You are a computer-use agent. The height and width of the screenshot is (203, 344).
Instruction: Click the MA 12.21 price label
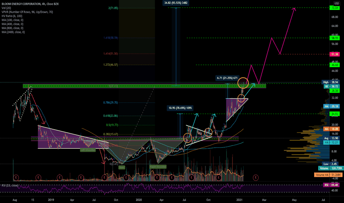tap(331, 142)
